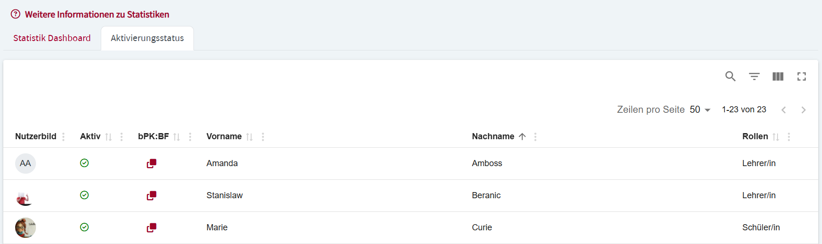Viewport: 822px width, 244px height.
Task: Open Nutzerbild column options menu
Action: point(63,137)
